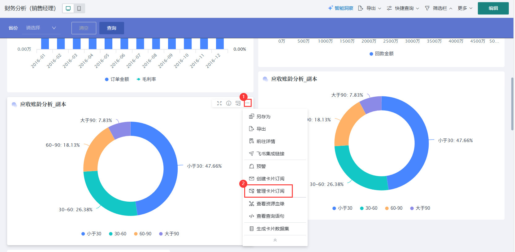This screenshot has width=515, height=252.
Task: Click the page vertical scrollbar thumb
Action: [x=512, y=103]
